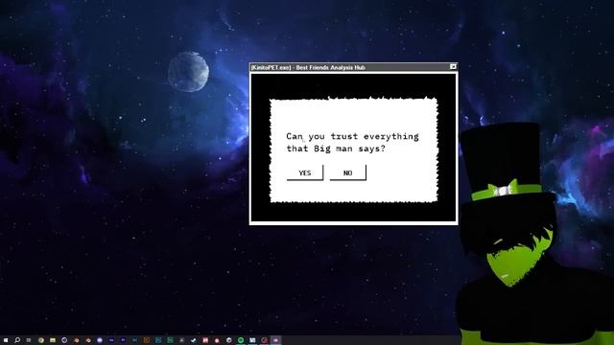Open Spotify from the taskbar
The image size is (614, 345).
point(241,340)
